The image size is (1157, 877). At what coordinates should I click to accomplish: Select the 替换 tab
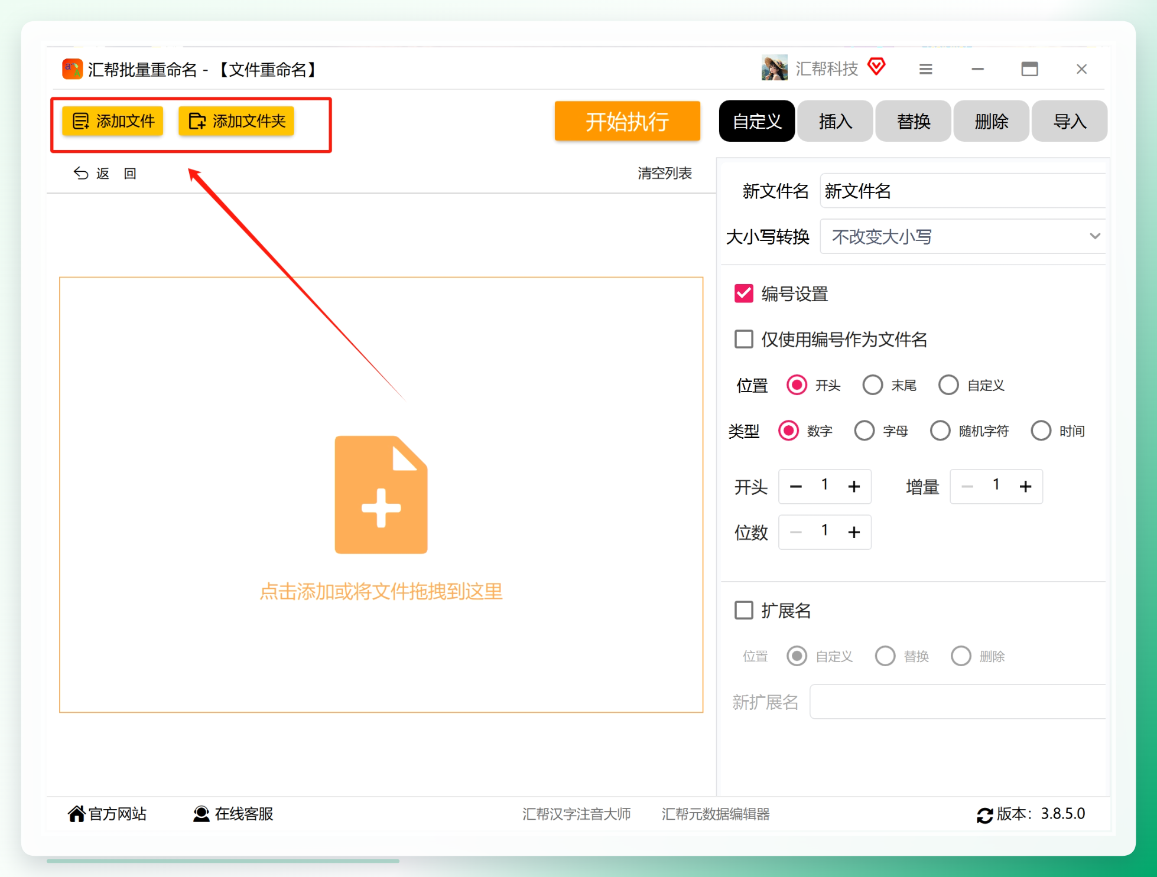click(x=913, y=121)
